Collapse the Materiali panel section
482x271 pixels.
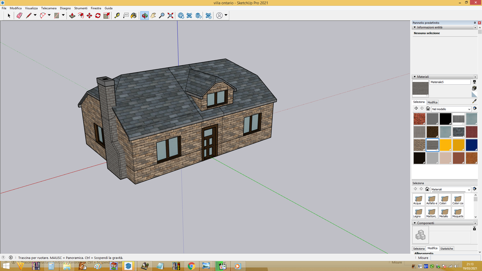coord(415,77)
